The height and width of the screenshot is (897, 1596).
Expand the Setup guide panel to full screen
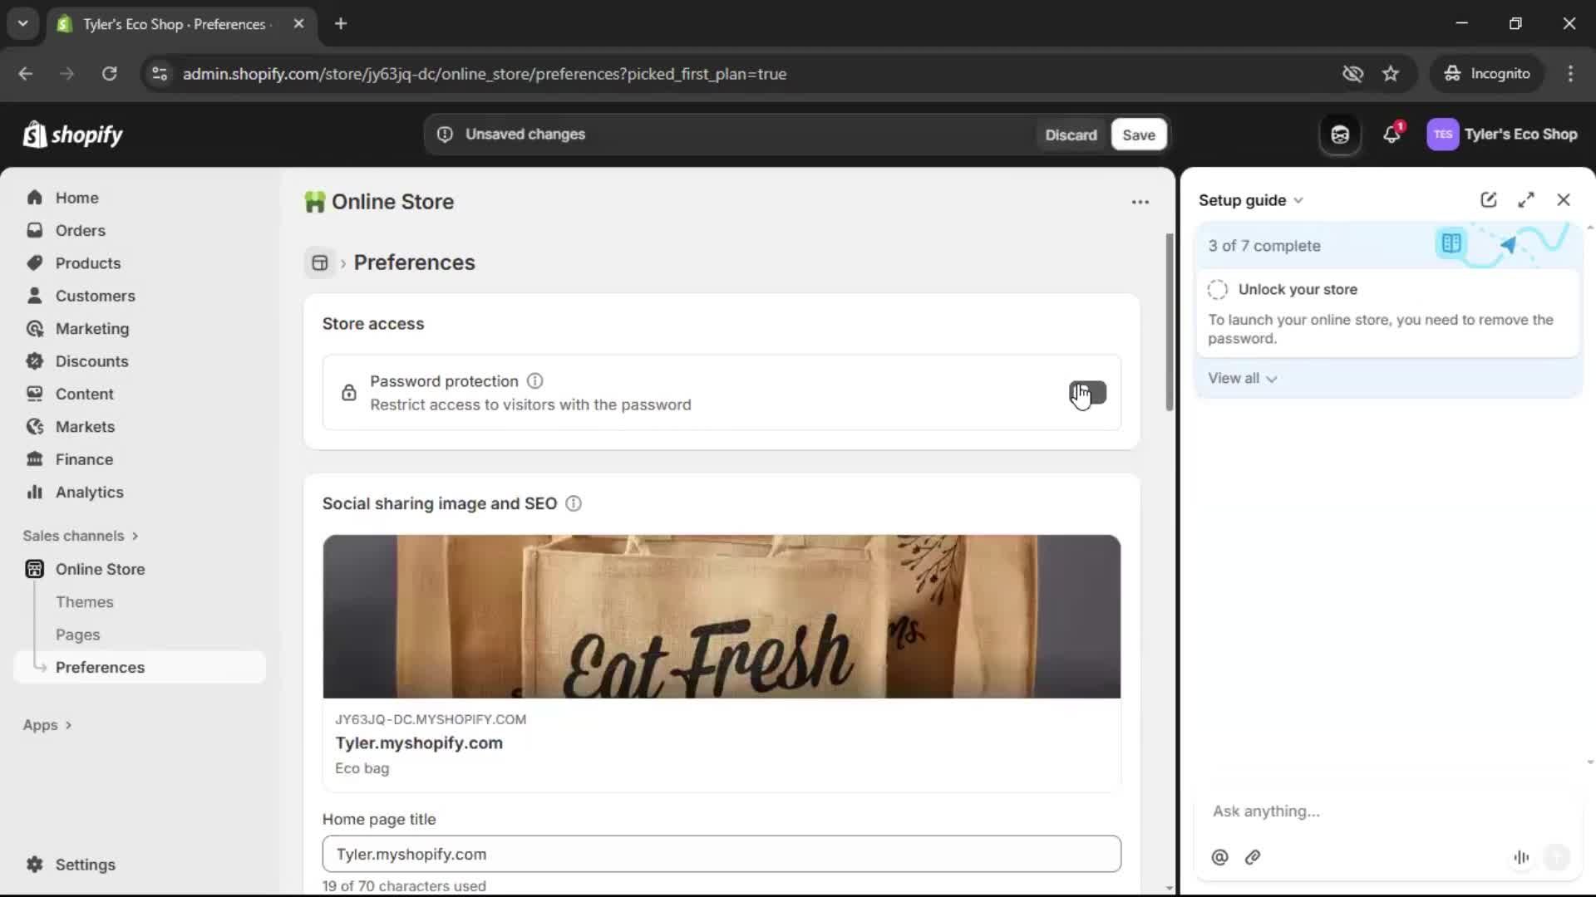click(x=1526, y=199)
